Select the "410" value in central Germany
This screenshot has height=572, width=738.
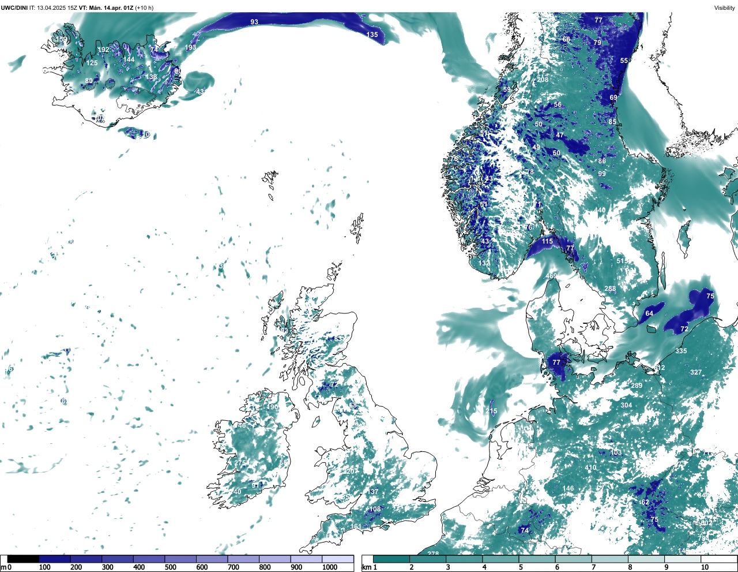(x=590, y=468)
